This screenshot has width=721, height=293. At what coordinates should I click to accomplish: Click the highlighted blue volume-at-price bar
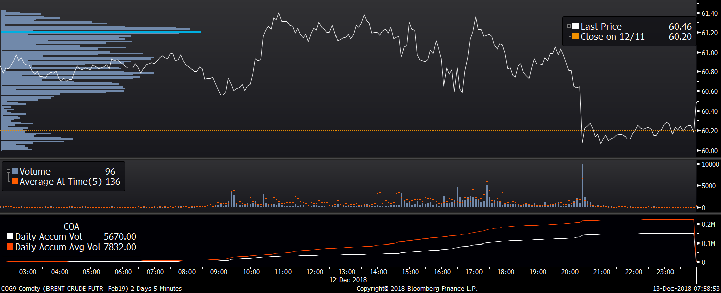101,32
